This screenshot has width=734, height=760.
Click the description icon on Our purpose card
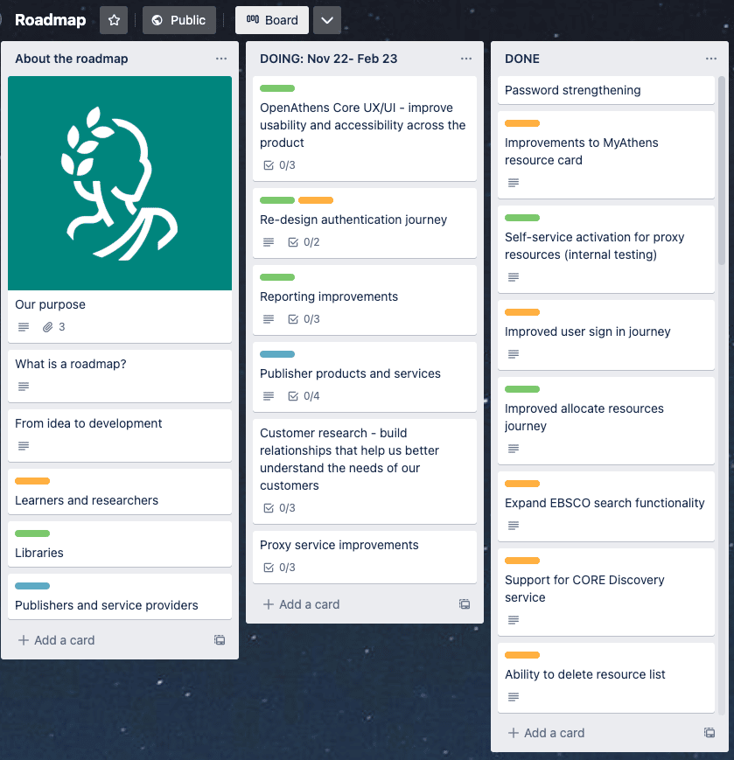(x=24, y=327)
